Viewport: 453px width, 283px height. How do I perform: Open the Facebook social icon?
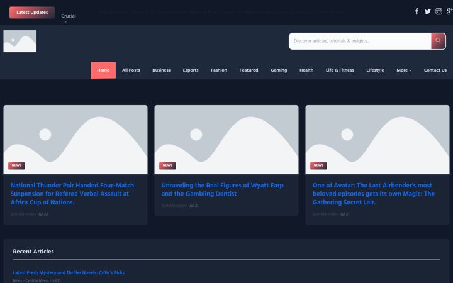[417, 11]
